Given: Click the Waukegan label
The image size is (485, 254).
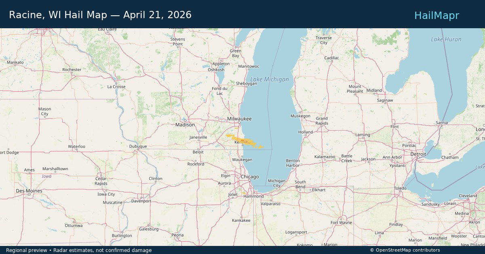Looking at the screenshot, I should 242,160.
